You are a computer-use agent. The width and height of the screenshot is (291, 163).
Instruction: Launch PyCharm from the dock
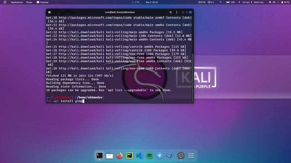coord(130,156)
